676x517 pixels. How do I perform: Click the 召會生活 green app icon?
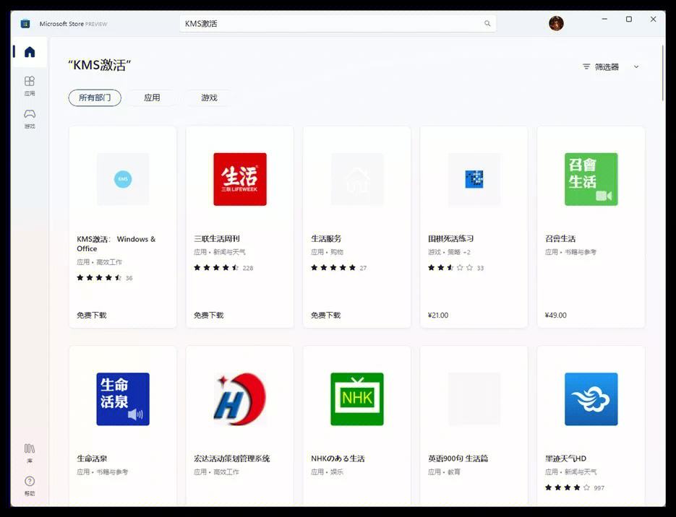point(591,179)
